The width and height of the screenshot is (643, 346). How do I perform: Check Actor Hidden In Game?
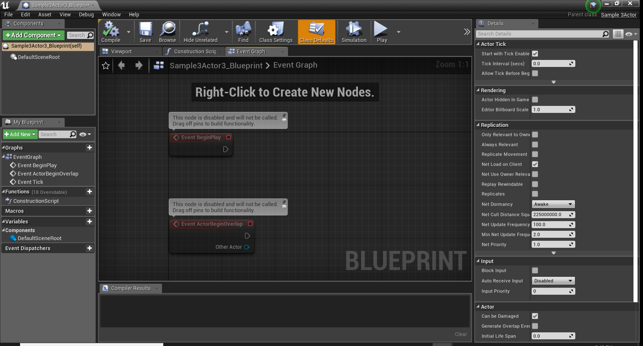click(535, 100)
